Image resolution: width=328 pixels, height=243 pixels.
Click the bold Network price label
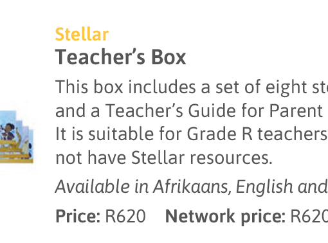pyautogui.click(x=226, y=217)
